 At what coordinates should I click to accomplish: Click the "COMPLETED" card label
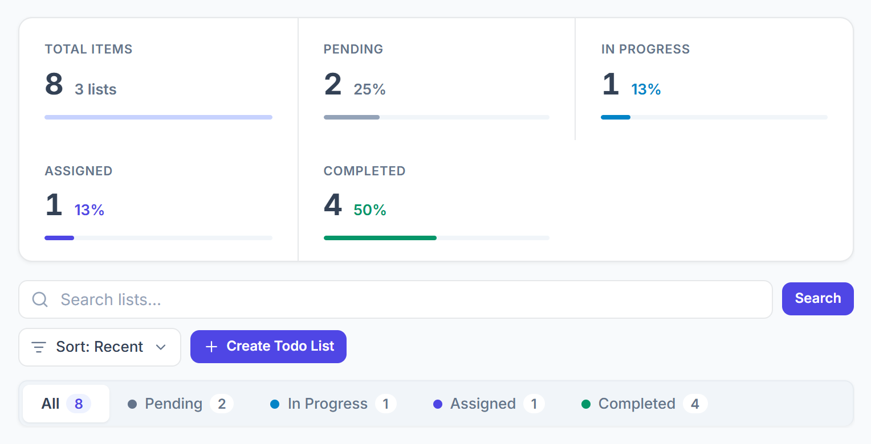pos(365,171)
